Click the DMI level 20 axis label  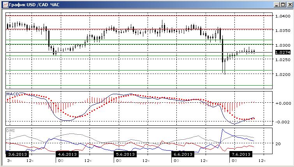pyautogui.click(x=278, y=144)
